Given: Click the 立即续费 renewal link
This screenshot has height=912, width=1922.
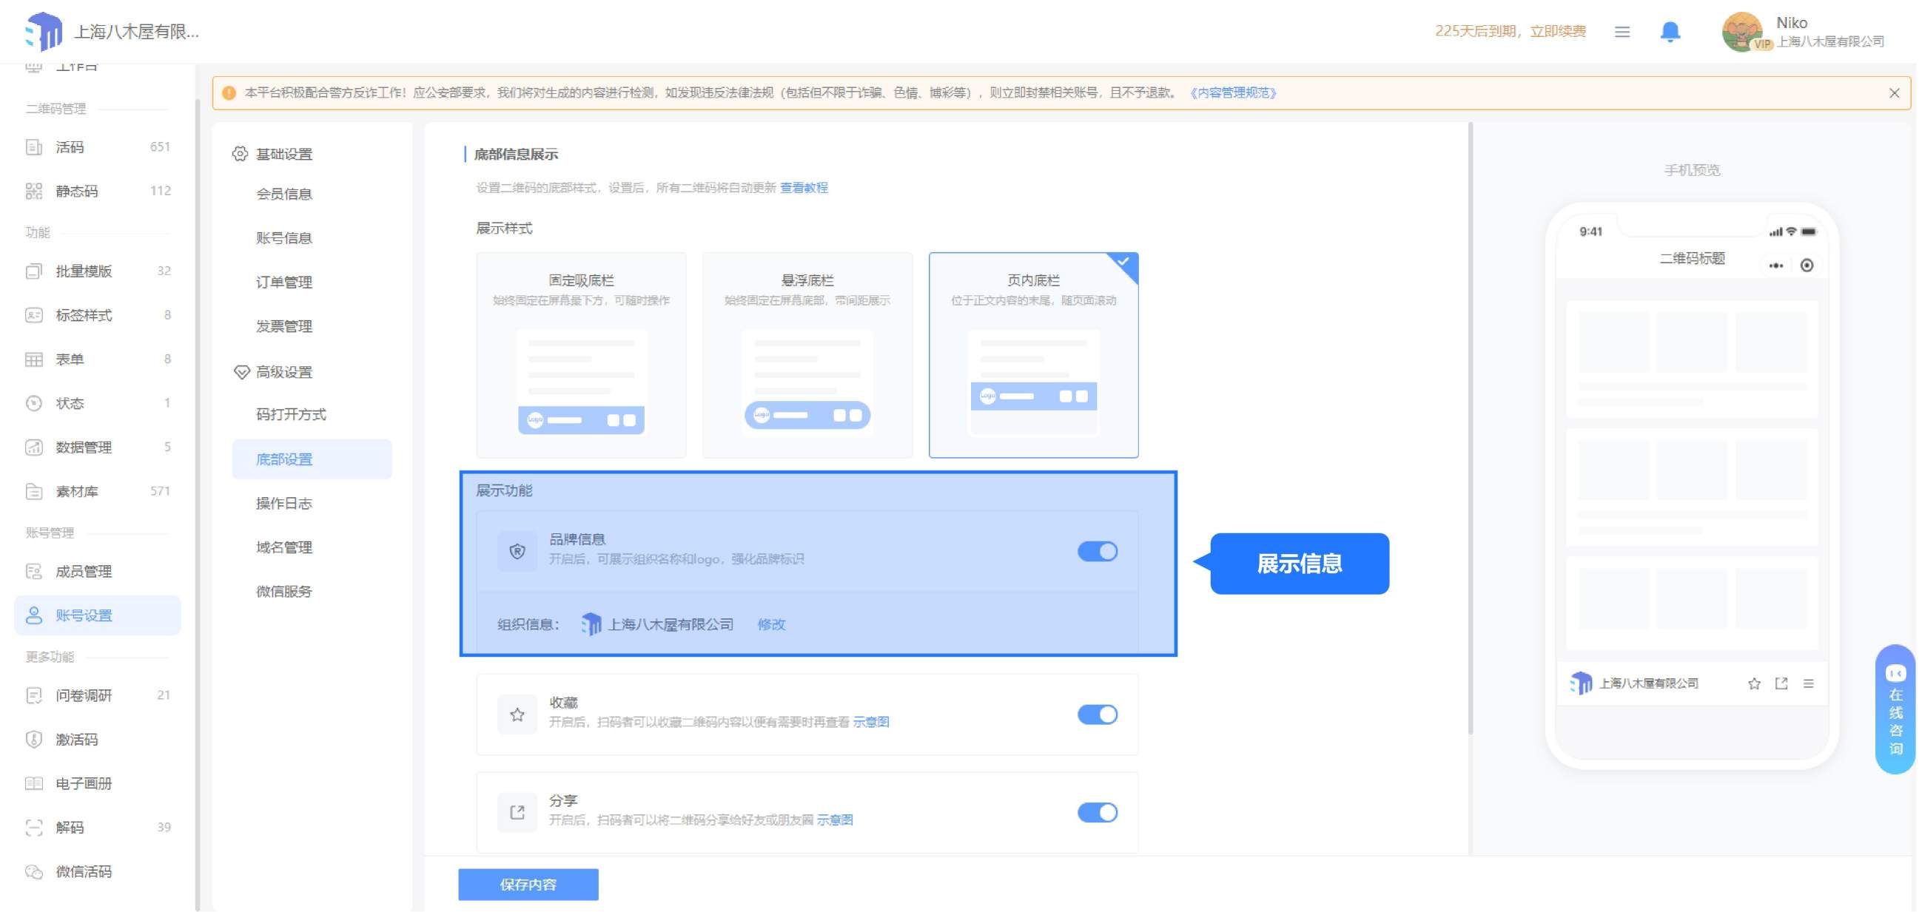Looking at the screenshot, I should tap(1558, 31).
